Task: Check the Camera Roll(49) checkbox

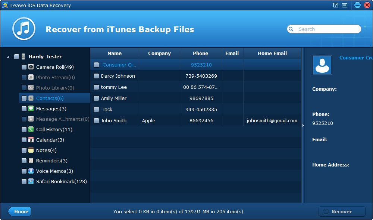Action: click(24, 67)
